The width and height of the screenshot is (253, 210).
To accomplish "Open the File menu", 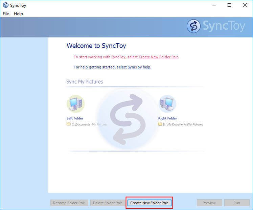I will [x=6, y=14].
